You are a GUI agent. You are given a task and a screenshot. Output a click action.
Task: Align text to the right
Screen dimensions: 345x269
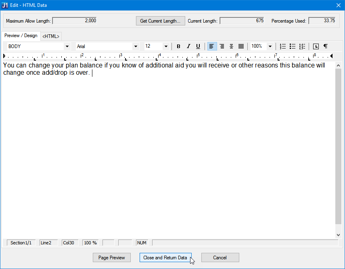222,46
